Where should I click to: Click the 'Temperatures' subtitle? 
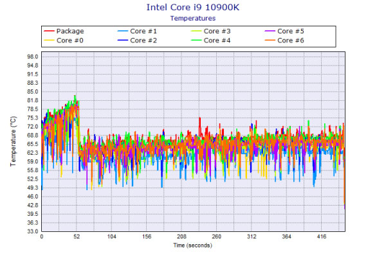pyautogui.click(x=193, y=19)
